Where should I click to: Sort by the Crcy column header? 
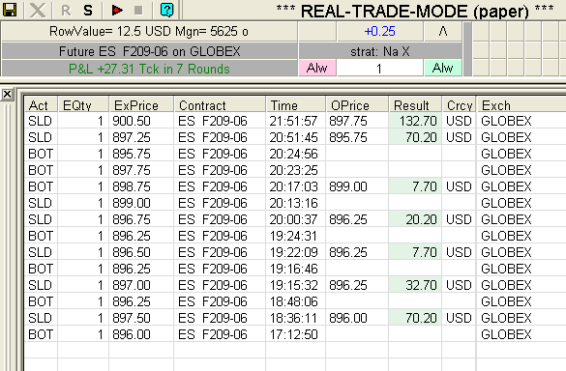coord(460,105)
